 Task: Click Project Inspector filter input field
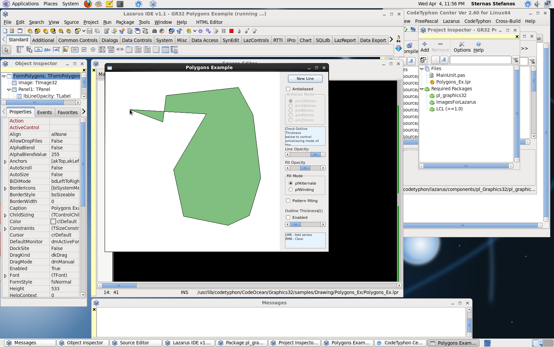tap(480, 60)
